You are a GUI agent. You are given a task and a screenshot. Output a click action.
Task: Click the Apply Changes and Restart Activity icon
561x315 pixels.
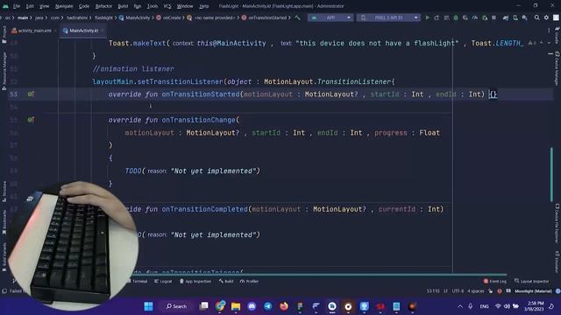[437, 17]
